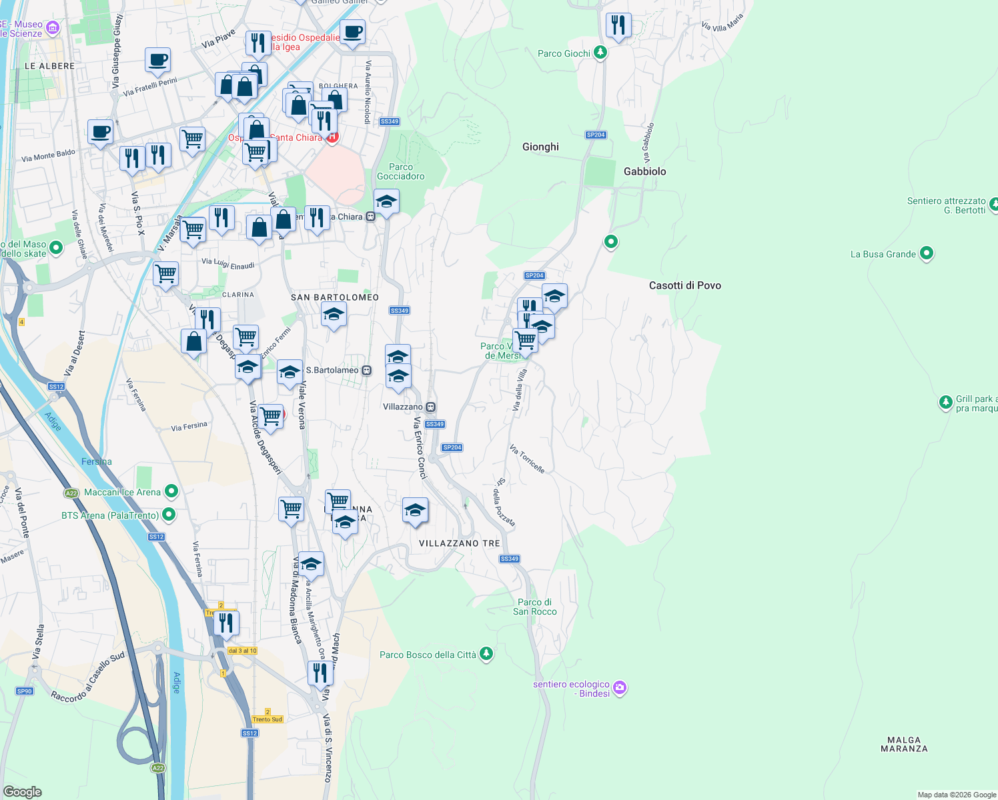The width and height of the screenshot is (998, 800).
Task: Click the SP204 road shield near Gionghi
Action: tap(596, 134)
